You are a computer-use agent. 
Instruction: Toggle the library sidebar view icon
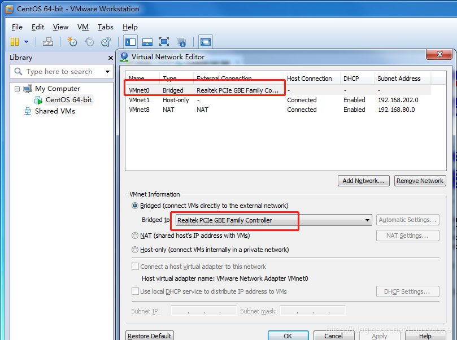click(130, 42)
